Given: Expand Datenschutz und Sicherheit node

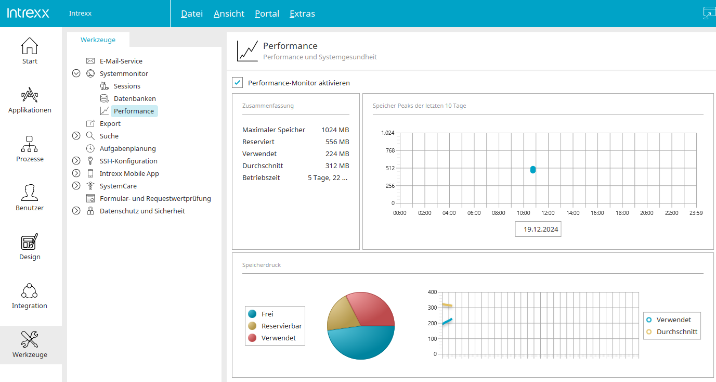Looking at the screenshot, I should click(76, 211).
